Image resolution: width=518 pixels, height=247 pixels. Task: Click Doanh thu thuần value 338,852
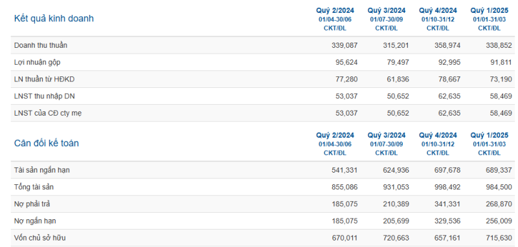coord(499,45)
